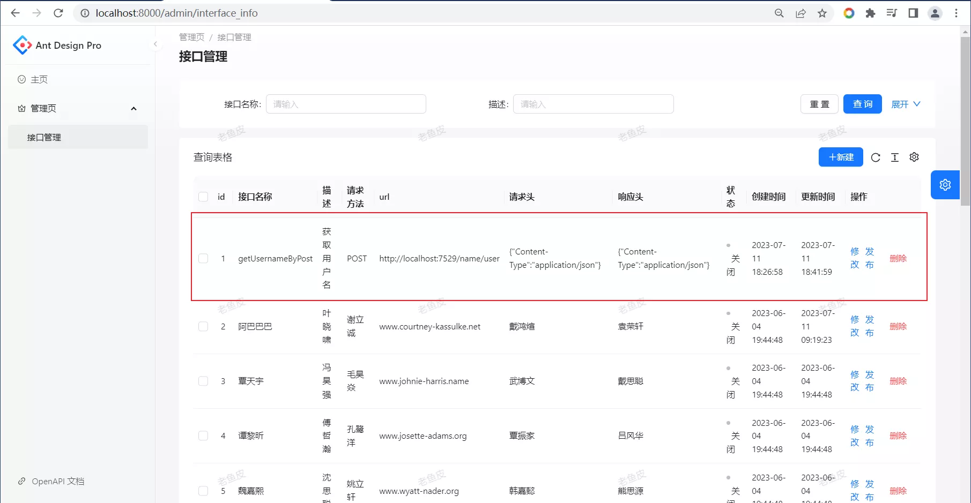Image resolution: width=971 pixels, height=503 pixels.
Task: Toggle the select-all checkbox in table header
Action: [x=203, y=197]
